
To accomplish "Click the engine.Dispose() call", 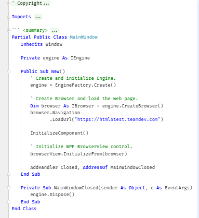I will (52, 195).
